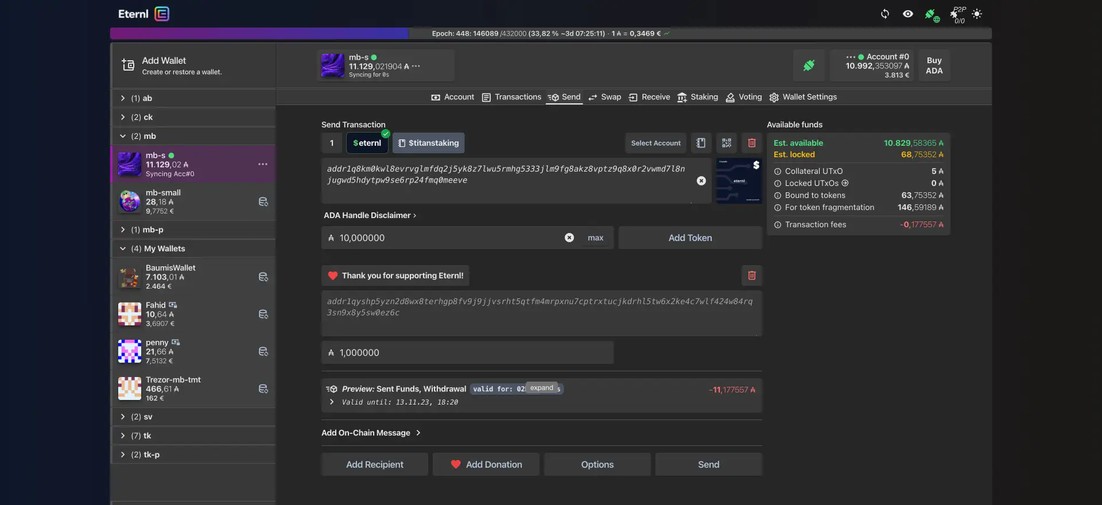Screen dimensions: 1102x505
Task: Click the epoch progress bar
Action: 550,33
